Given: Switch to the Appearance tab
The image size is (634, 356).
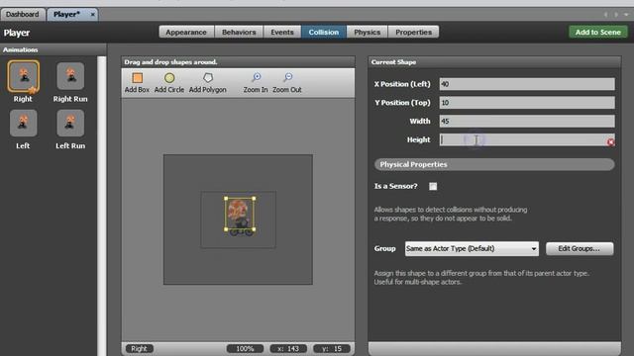Looking at the screenshot, I should (x=186, y=32).
